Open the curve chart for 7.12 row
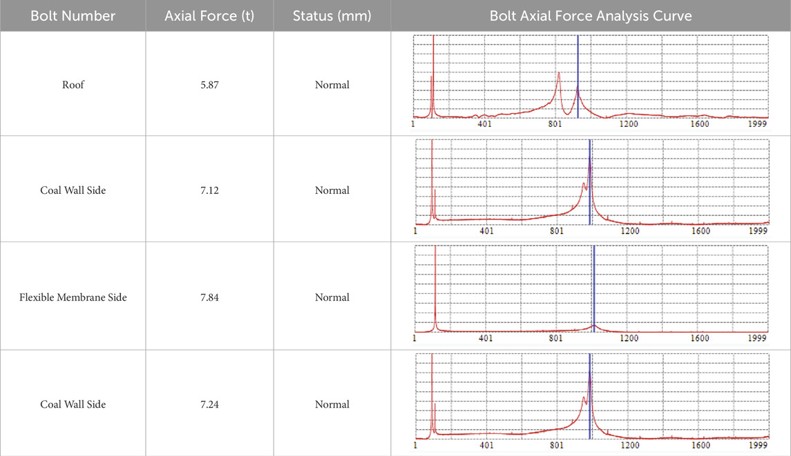This screenshot has height=456, width=791. pyautogui.click(x=591, y=188)
